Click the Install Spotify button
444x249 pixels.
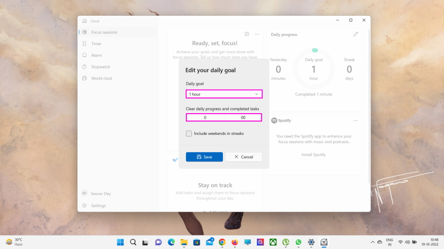tap(314, 155)
